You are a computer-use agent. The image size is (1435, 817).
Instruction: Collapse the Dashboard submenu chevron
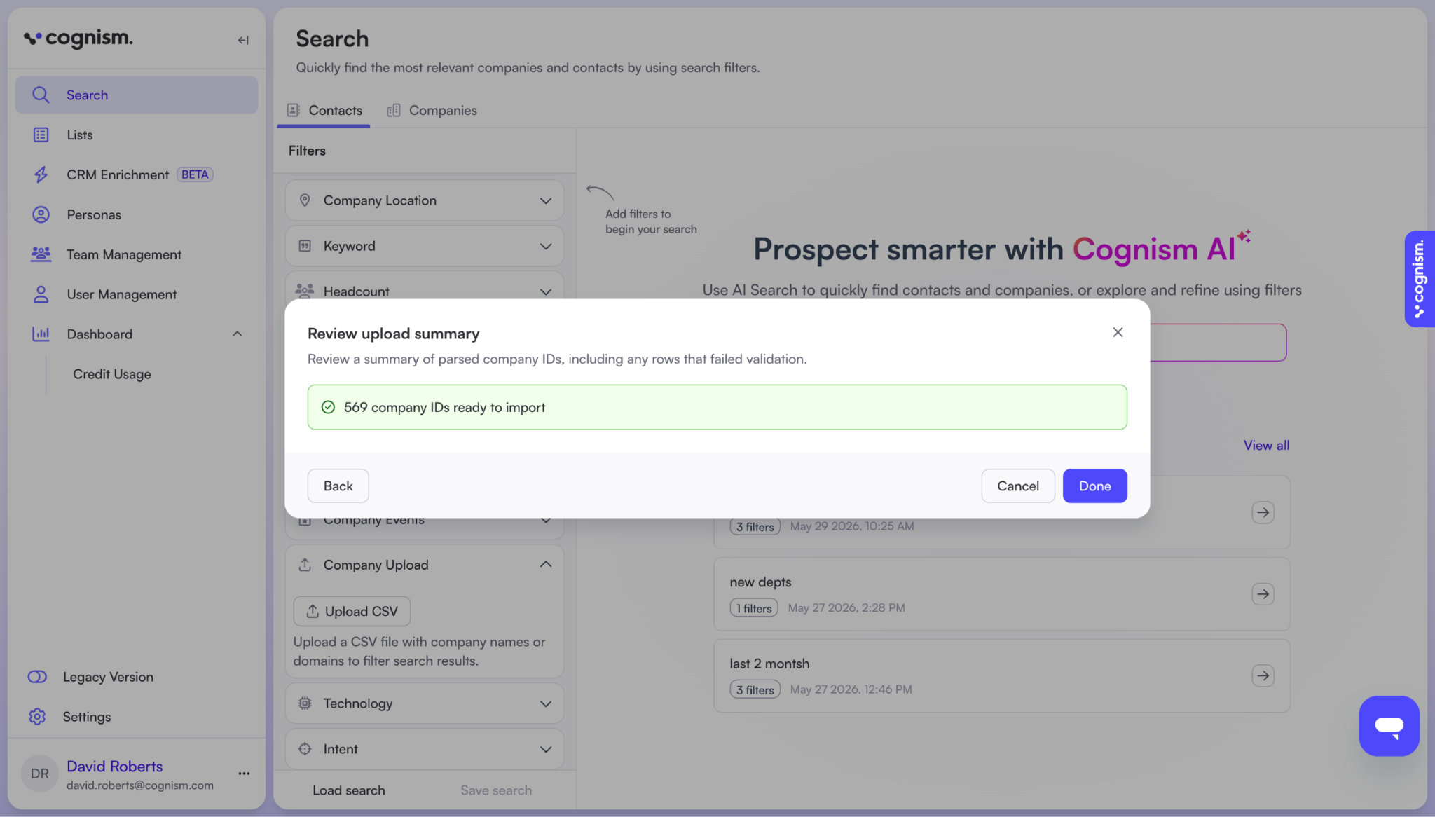tap(238, 334)
